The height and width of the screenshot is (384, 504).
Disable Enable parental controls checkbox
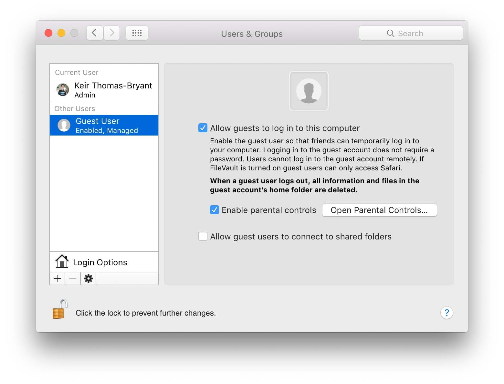pyautogui.click(x=215, y=210)
